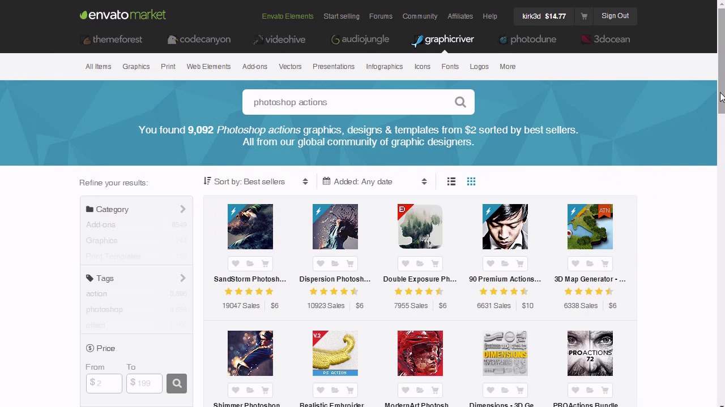Add Dispersion Photoshop item to cart
The image size is (725, 407).
point(349,263)
